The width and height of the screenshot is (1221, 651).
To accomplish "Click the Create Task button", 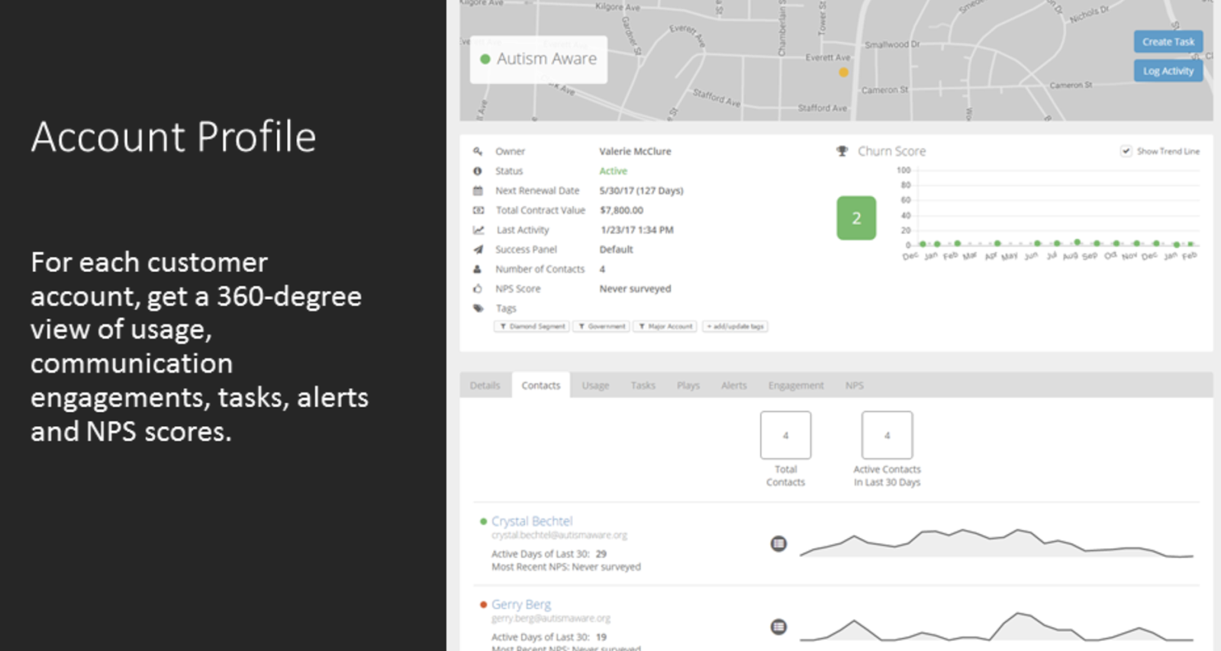I will point(1168,42).
